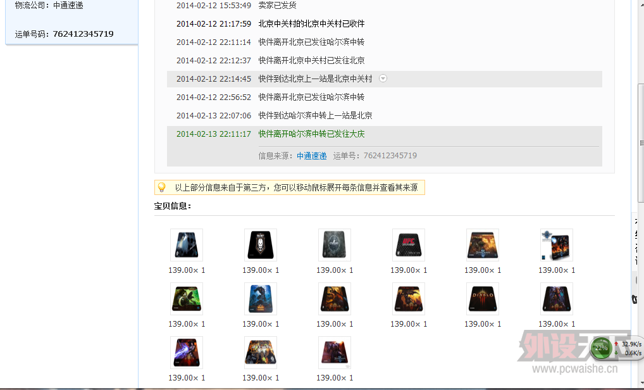Open the black skull Call of Duty mousepad thumbnail

point(261,245)
